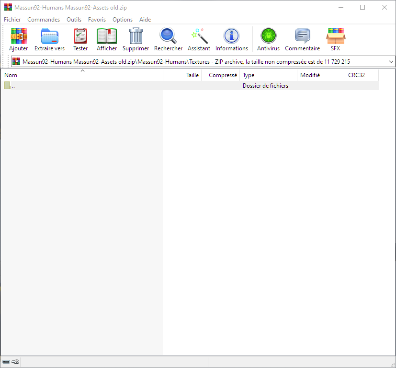
Task: Open the Extraire vers tool
Action: tap(49, 39)
